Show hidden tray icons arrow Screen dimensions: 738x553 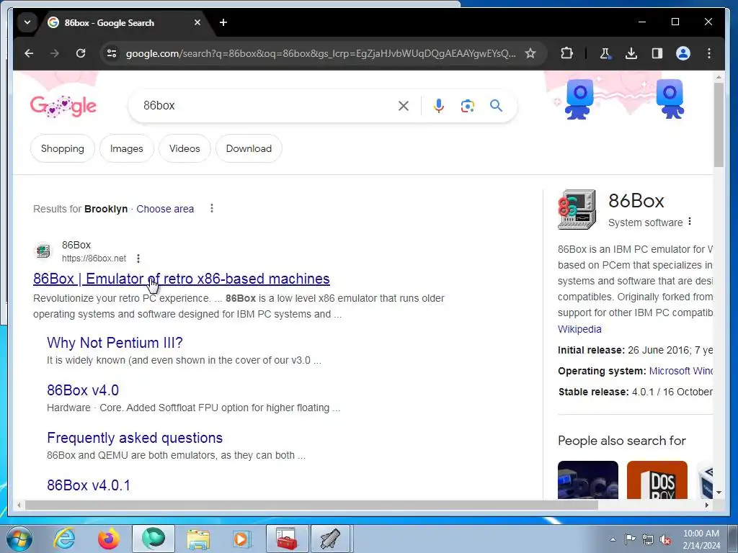[613, 539]
